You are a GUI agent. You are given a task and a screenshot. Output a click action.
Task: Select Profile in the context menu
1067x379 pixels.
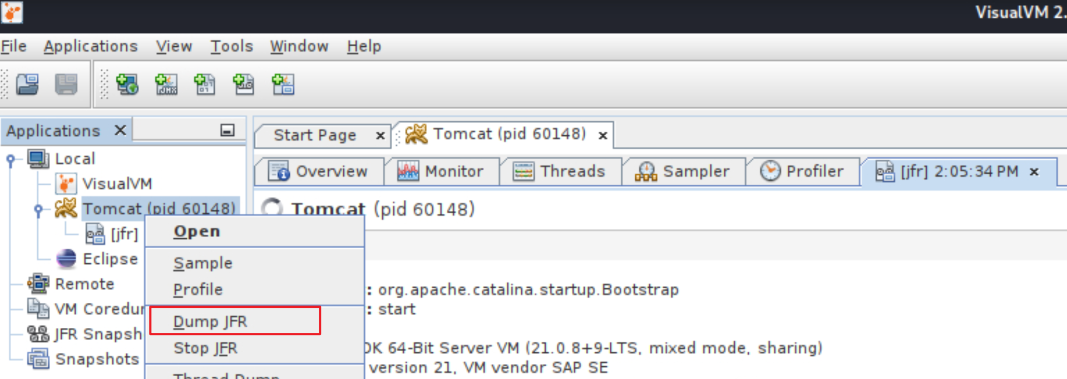click(197, 290)
